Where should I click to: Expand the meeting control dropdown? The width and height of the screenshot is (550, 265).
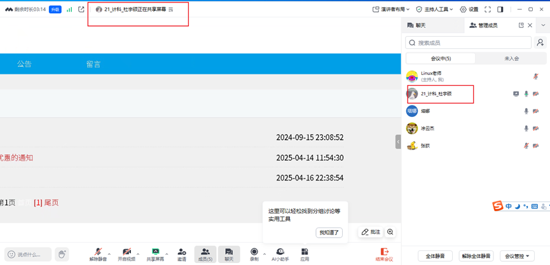[x=516, y=255]
